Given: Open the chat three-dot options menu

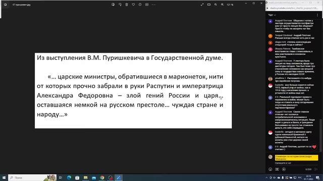Looking at the screenshot, I should coord(317,15).
